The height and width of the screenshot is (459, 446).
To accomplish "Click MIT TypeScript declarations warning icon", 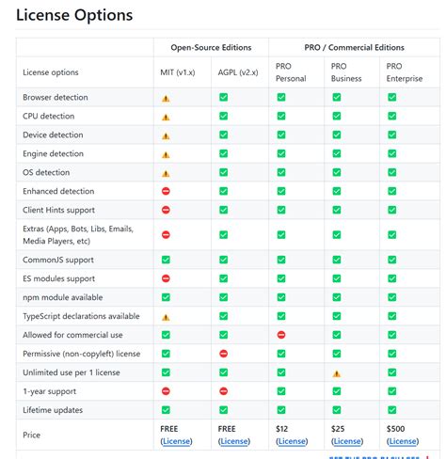I will [166, 317].
